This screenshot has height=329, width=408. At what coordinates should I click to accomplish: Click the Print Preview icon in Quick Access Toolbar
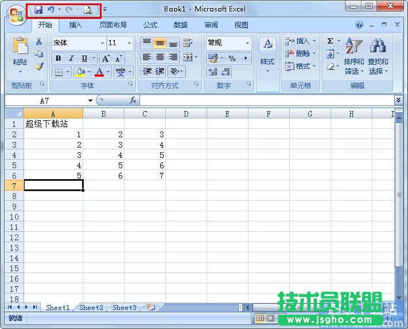pyautogui.click(x=88, y=10)
